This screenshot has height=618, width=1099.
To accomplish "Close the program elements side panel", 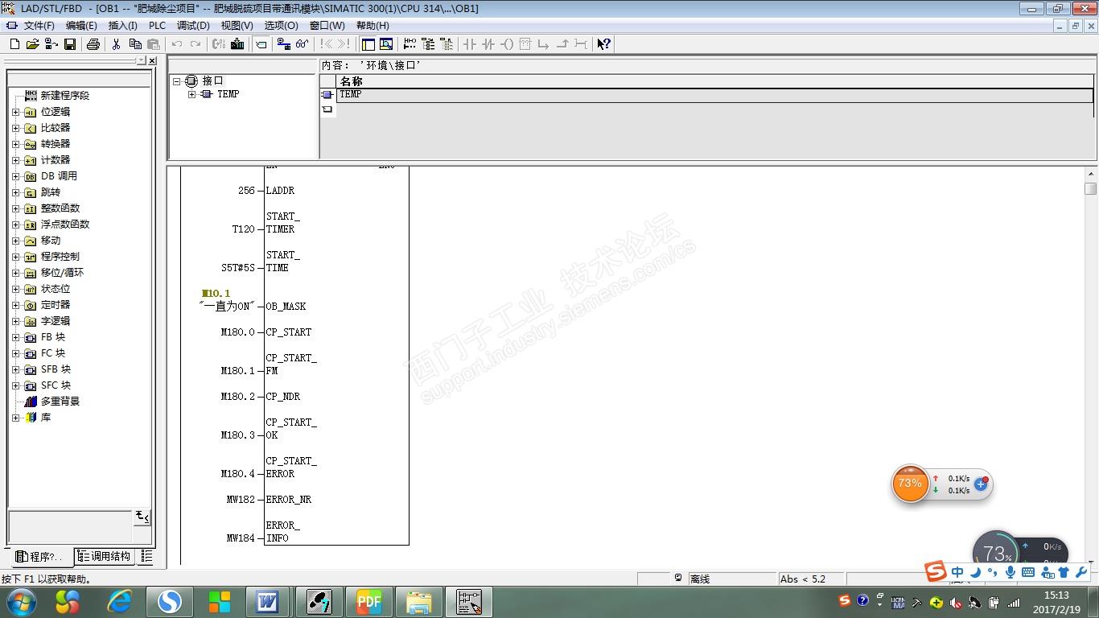I will (153, 61).
